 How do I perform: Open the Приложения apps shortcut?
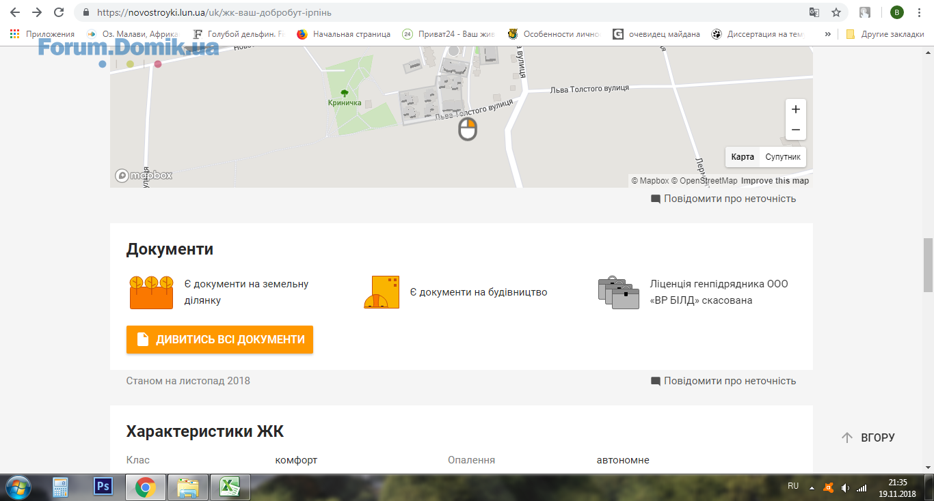[42, 33]
